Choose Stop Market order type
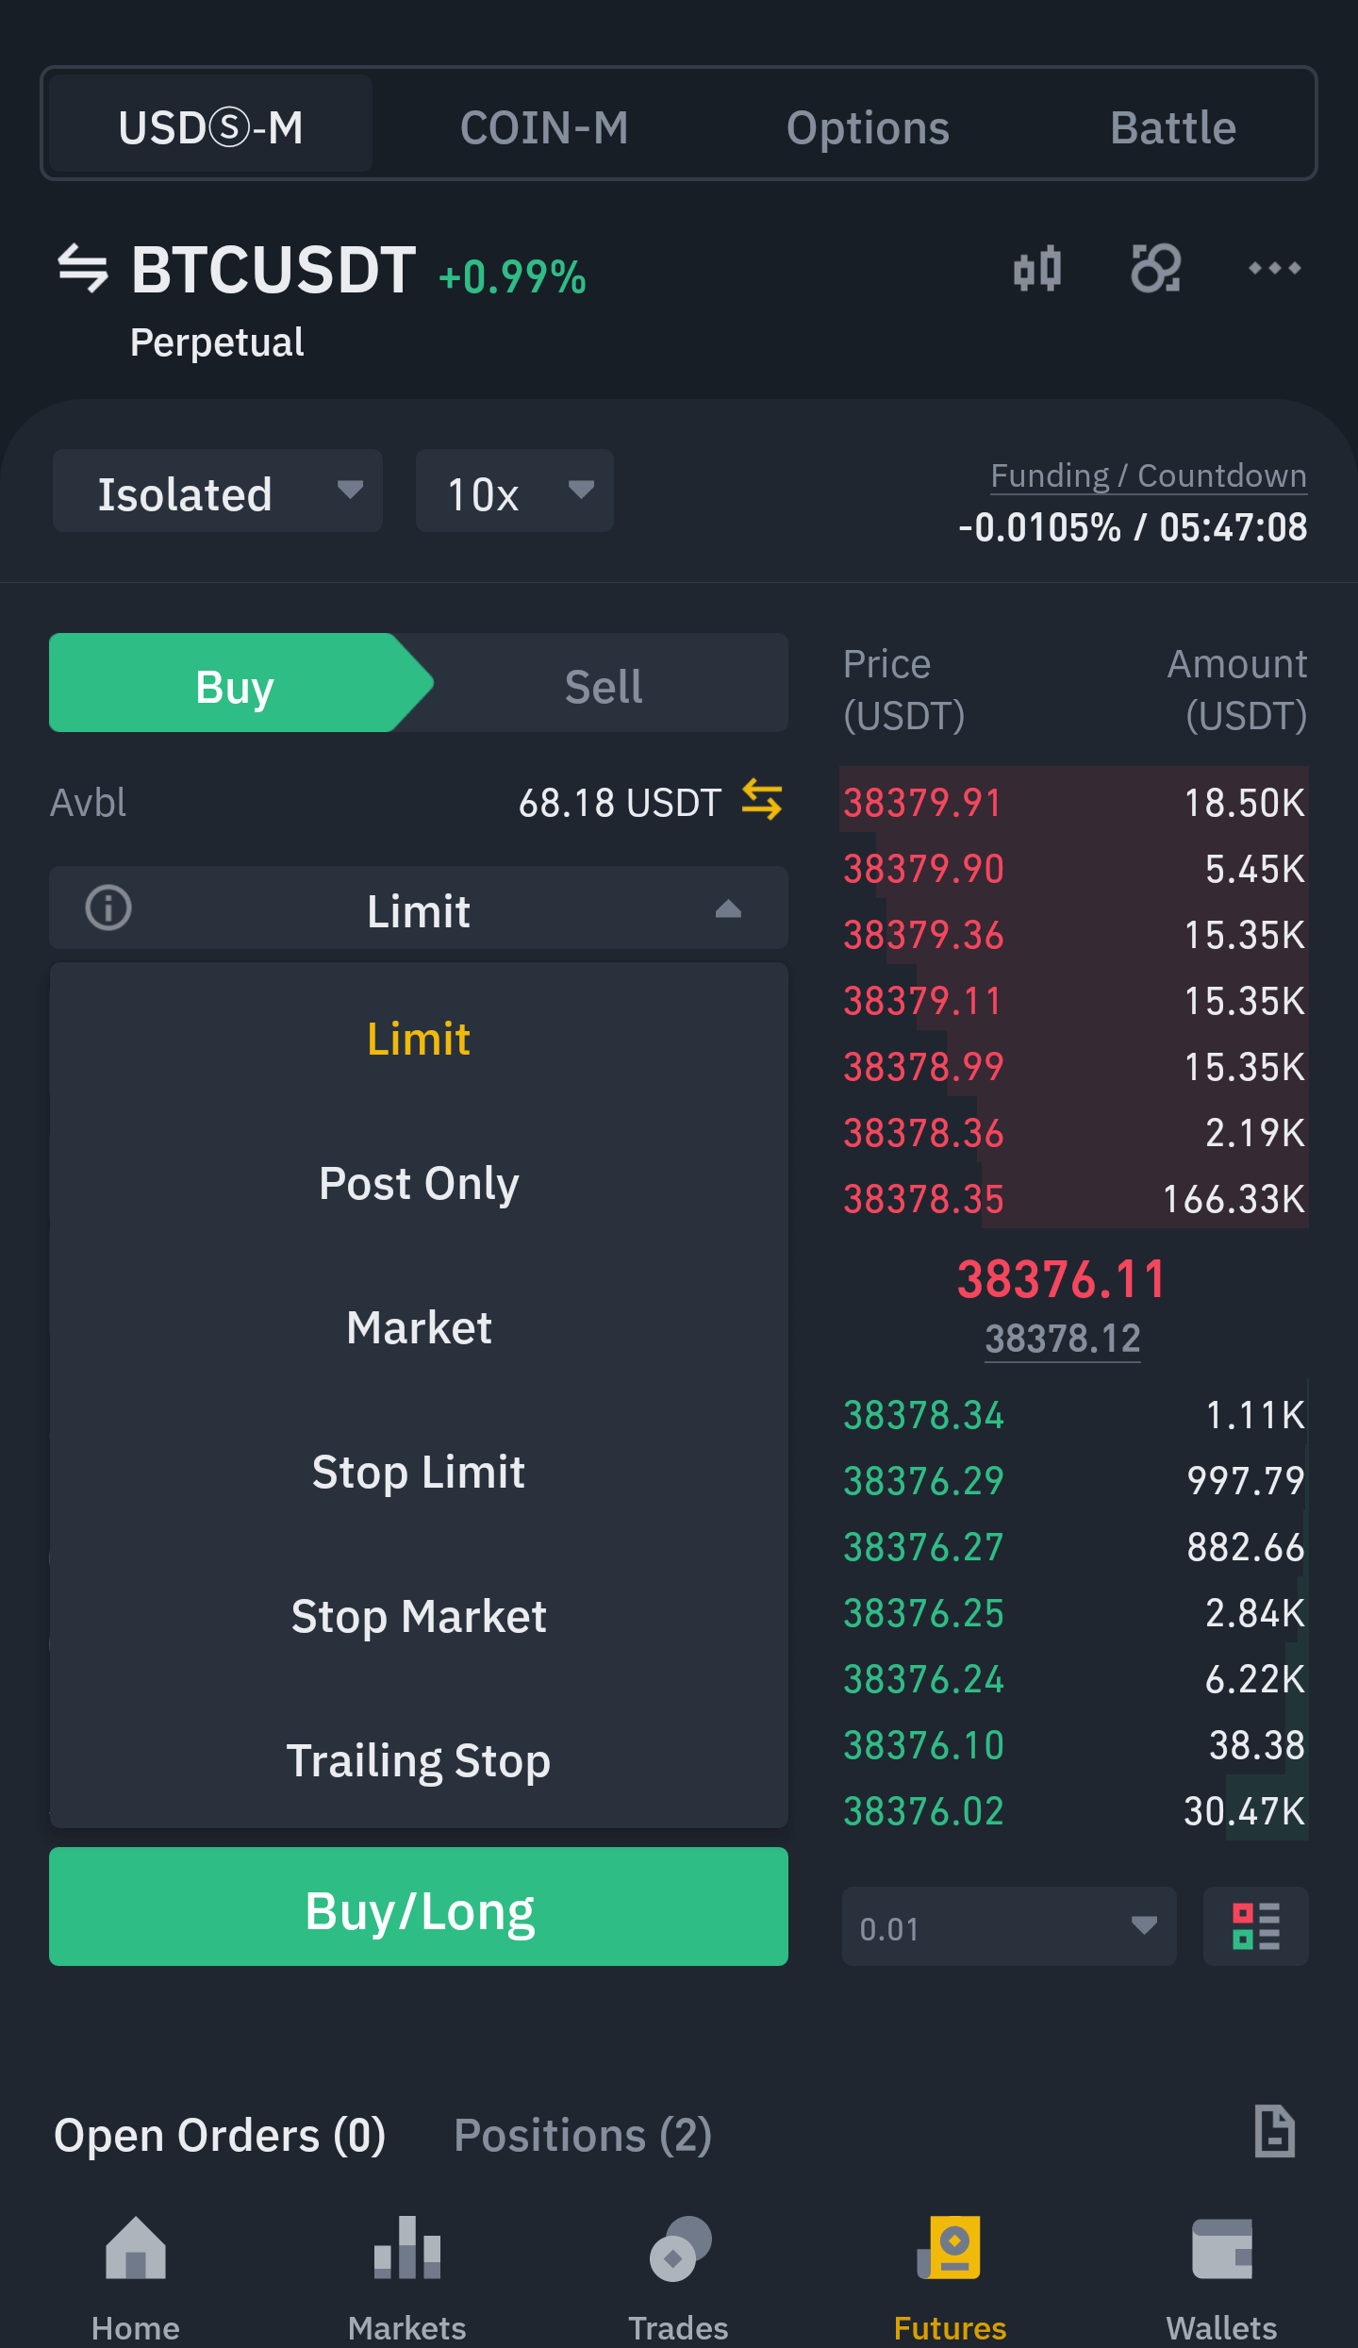Image resolution: width=1358 pixels, height=2348 pixels. pyautogui.click(x=419, y=1616)
